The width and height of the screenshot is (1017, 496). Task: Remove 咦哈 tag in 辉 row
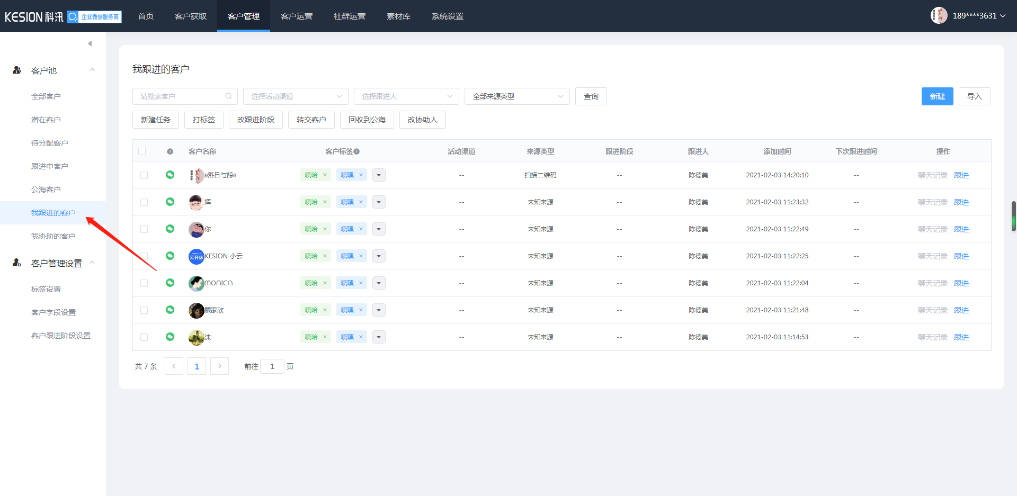click(325, 202)
